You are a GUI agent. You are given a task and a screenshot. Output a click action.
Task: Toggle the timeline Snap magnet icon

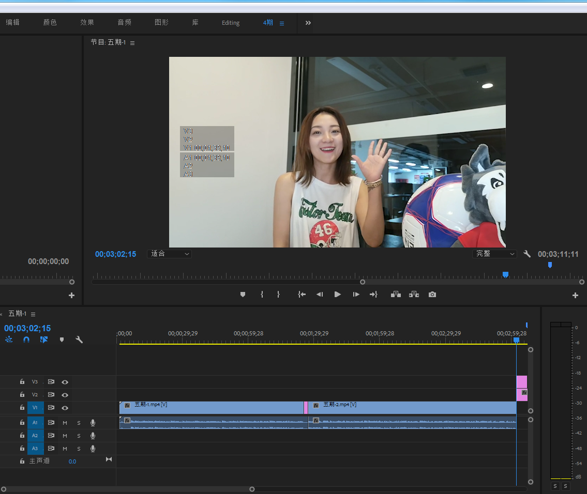26,340
